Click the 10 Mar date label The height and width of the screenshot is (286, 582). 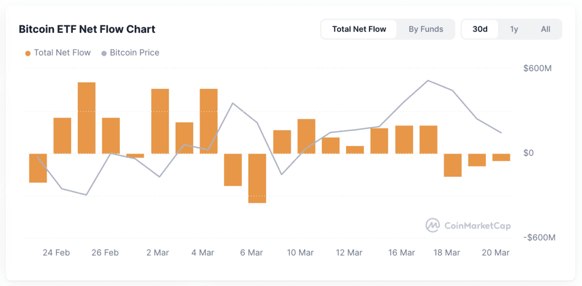[x=300, y=252]
